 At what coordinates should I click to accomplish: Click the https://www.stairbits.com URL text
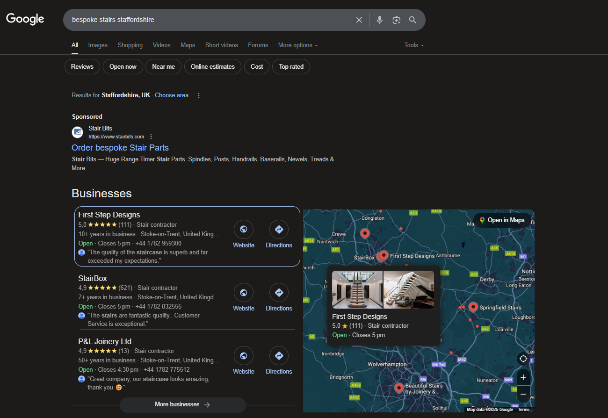(x=116, y=137)
